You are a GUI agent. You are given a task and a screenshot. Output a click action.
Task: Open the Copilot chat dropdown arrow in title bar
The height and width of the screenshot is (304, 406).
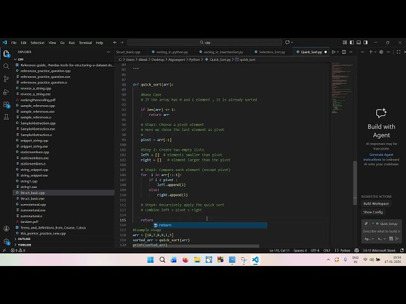(x=292, y=42)
